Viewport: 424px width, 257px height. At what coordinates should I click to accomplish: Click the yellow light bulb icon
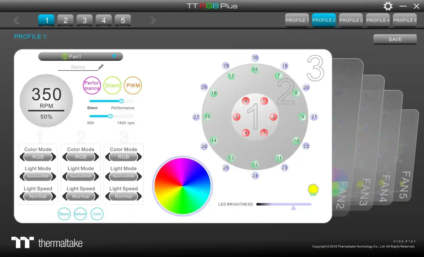(x=313, y=190)
